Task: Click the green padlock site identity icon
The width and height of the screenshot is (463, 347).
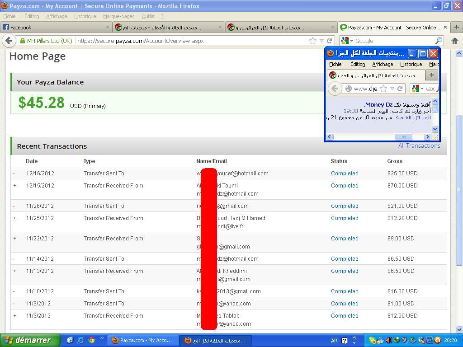Action: [x=23, y=41]
